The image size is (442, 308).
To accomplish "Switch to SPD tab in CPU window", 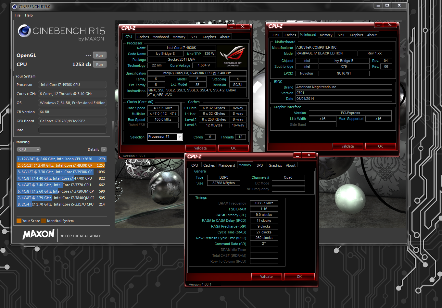I will pyautogui.click(x=194, y=37).
